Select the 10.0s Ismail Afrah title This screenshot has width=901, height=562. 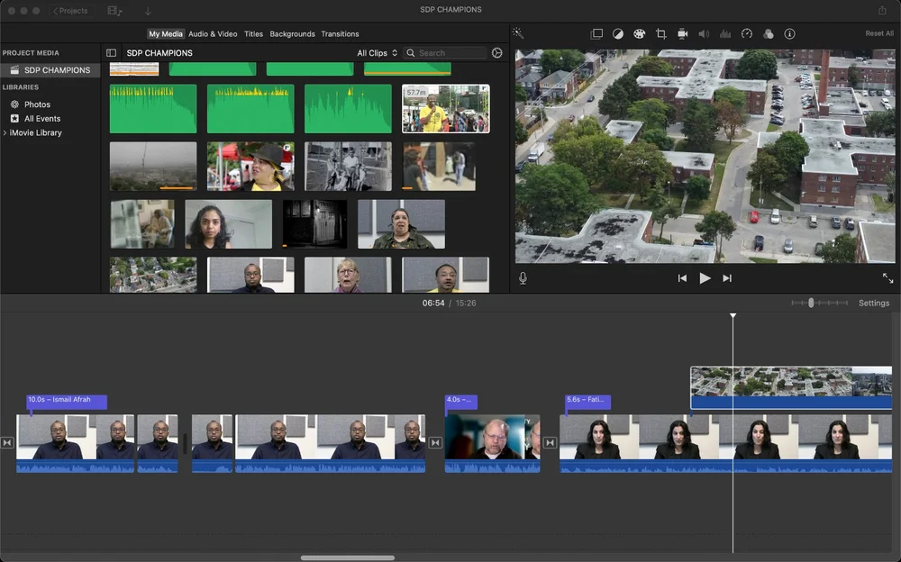67,401
